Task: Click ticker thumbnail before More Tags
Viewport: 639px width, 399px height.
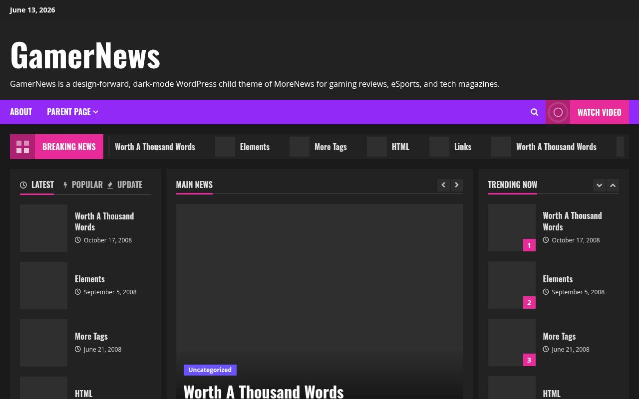Action: point(300,147)
